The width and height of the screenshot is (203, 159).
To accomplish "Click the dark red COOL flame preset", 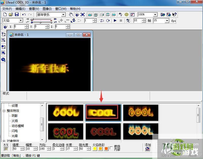I will pyautogui.click(x=103, y=131).
